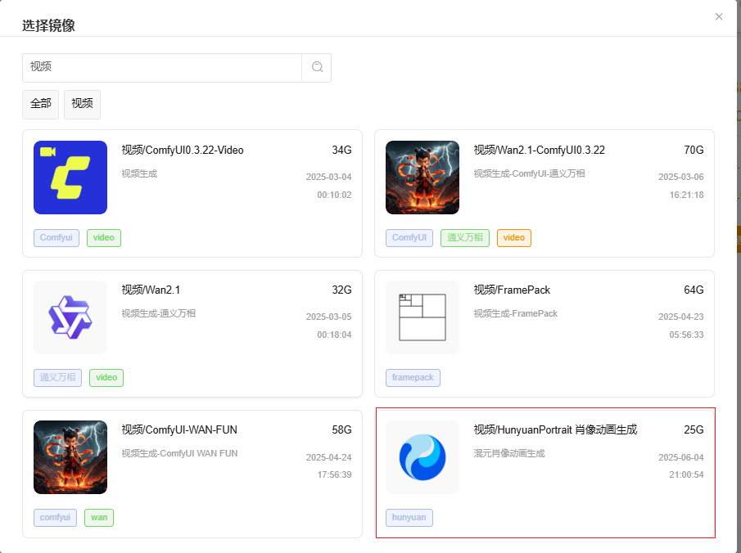The width and height of the screenshot is (741, 553).
Task: Click the 2025-03-05 date
Action: pyautogui.click(x=329, y=317)
